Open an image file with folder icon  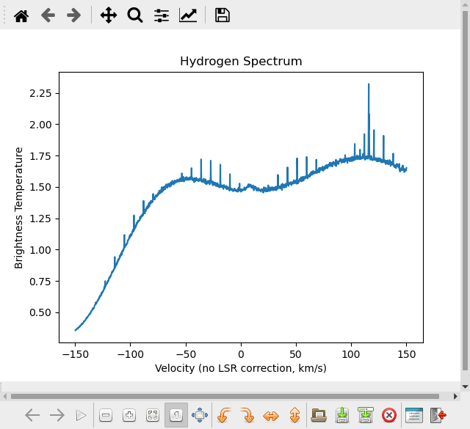pos(319,415)
